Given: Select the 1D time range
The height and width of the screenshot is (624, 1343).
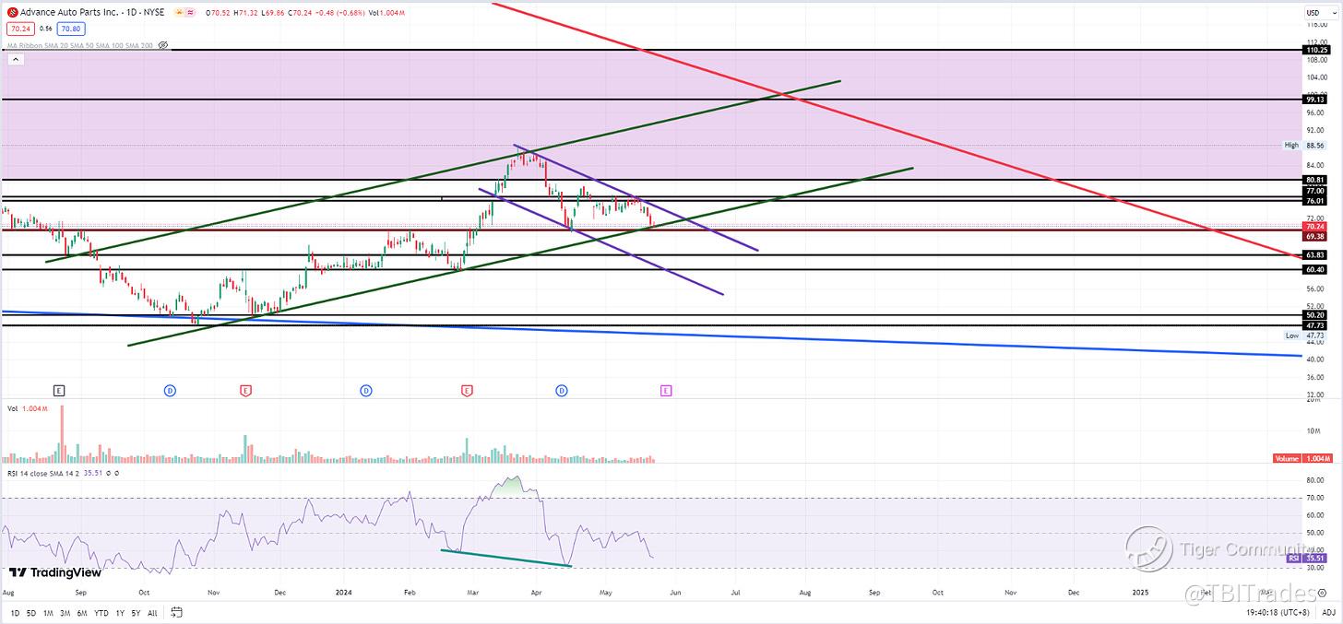Looking at the screenshot, I should pos(16,612).
